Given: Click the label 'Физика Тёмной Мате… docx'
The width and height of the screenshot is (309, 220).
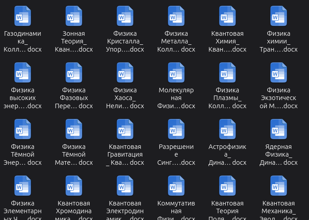Looking at the screenshot, I should click(74, 154).
